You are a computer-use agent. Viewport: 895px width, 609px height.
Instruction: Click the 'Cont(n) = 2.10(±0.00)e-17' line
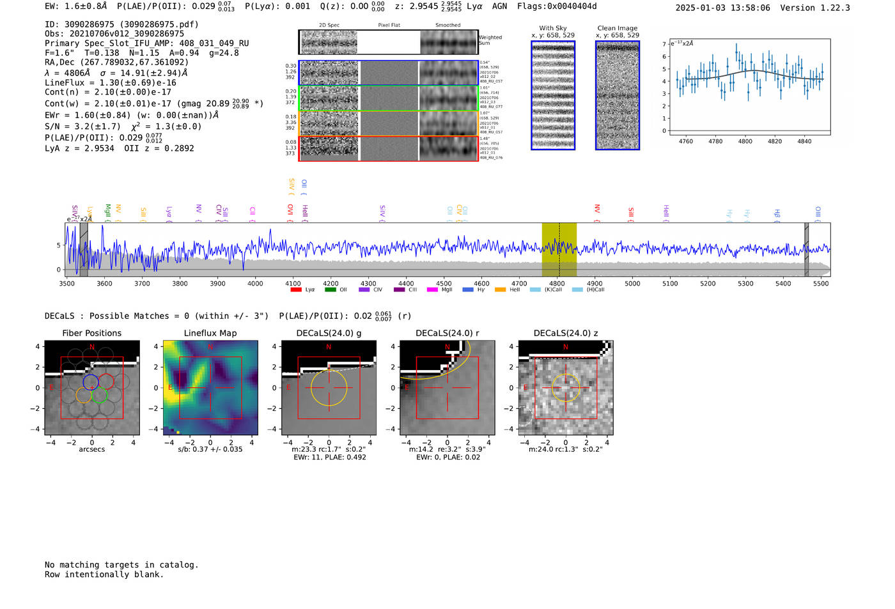click(108, 92)
